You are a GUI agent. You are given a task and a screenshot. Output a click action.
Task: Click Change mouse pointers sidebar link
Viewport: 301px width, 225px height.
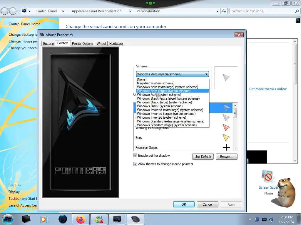[22, 41]
